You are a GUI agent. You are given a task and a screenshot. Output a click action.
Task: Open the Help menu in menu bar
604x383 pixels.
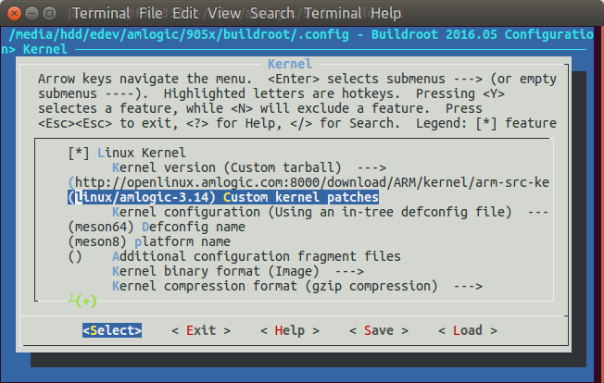pyautogui.click(x=386, y=14)
